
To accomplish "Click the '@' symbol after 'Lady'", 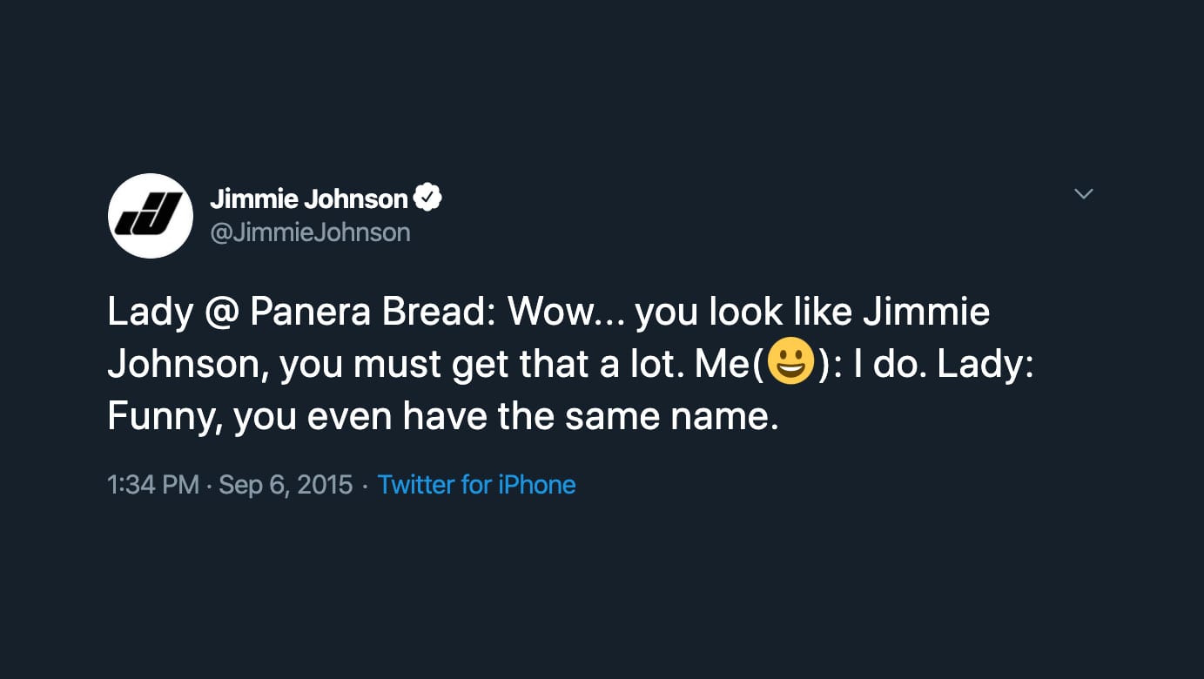I will coord(221,313).
